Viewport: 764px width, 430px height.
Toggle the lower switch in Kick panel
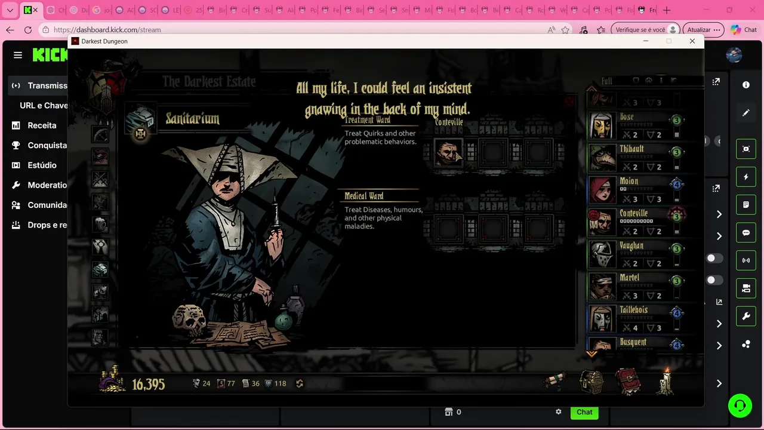pos(714,280)
